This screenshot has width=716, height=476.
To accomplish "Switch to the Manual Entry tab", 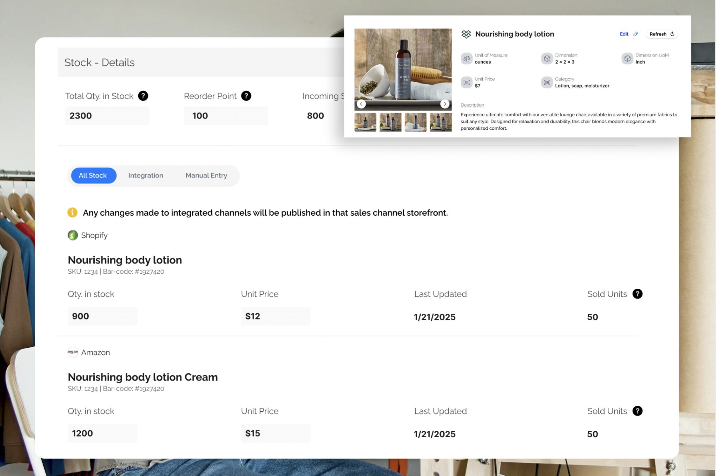I will pos(206,175).
